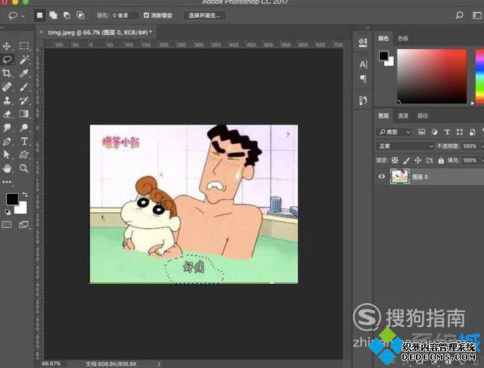Filter layers by pixel layers icon

(x=422, y=133)
